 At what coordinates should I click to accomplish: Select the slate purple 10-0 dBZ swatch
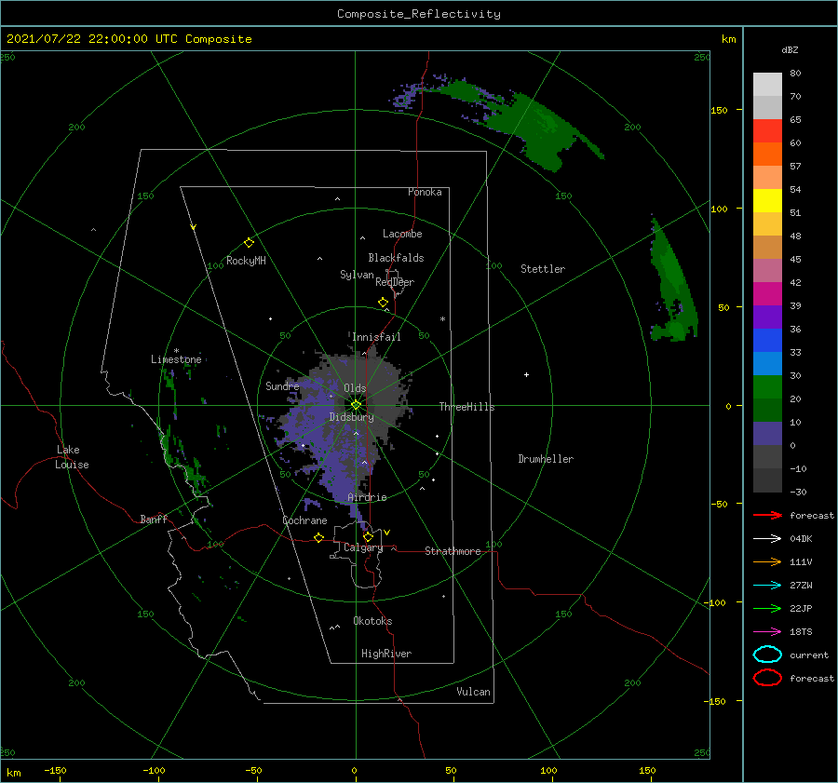[767, 433]
